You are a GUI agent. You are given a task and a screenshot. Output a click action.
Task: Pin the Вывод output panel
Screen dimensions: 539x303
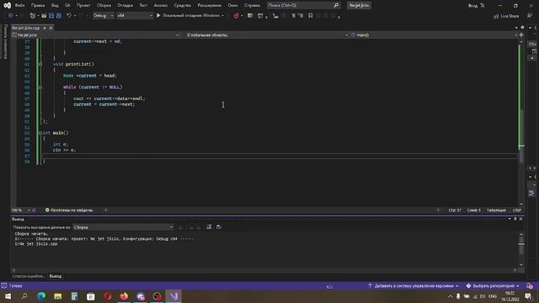pos(515,219)
